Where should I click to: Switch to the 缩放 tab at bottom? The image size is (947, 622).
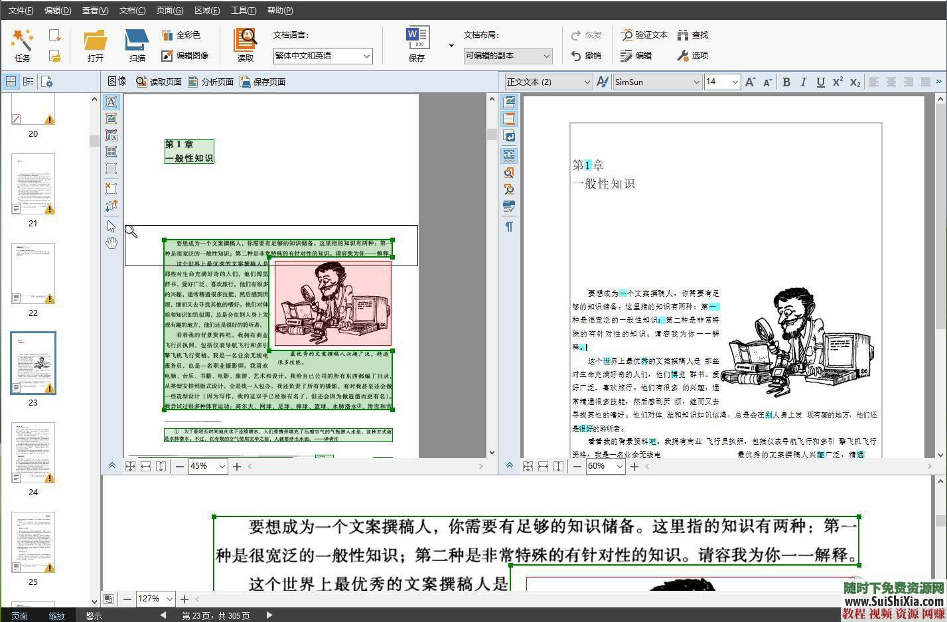pos(56,615)
